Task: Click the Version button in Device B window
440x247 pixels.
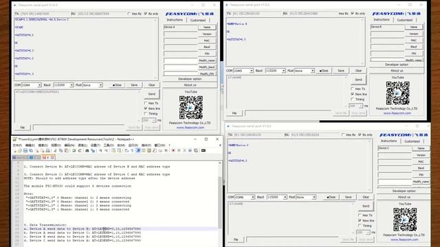Action: tap(414, 34)
